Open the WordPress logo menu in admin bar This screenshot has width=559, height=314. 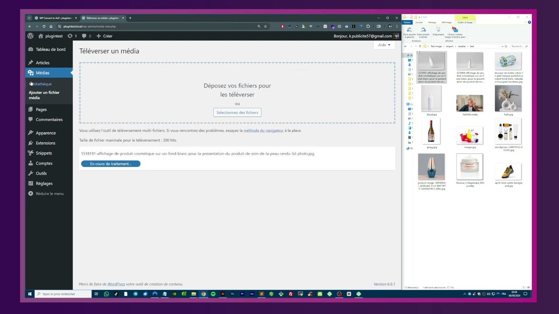30,36
